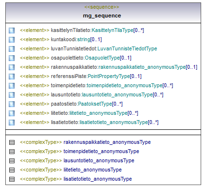
Task: Click the icon next to referenssiPiste
Action: 12,77
